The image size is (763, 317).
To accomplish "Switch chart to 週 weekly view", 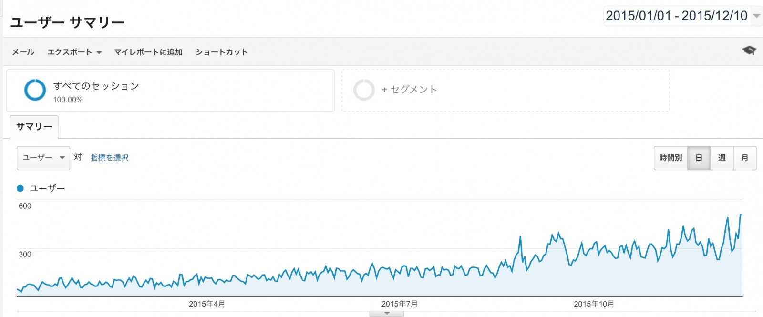I will (722, 158).
